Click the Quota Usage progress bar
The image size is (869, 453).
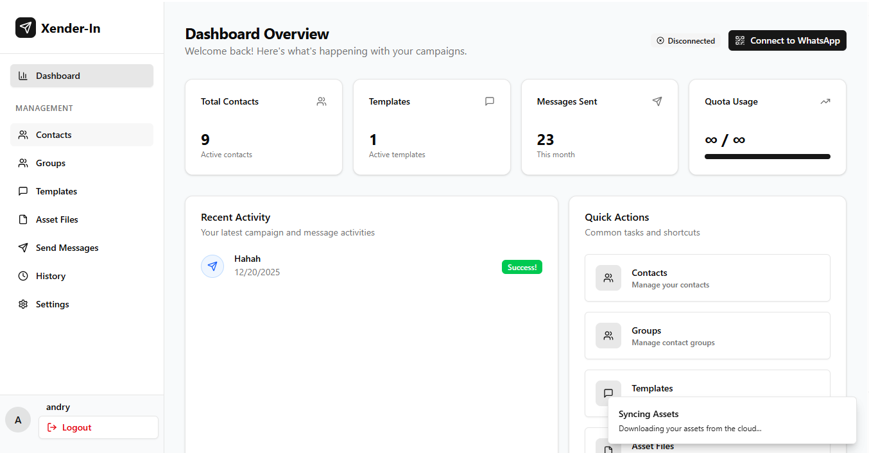tap(767, 157)
